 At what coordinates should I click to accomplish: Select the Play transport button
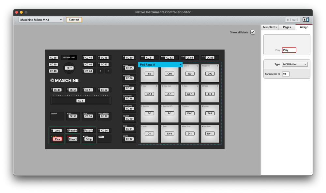[x=57, y=139]
